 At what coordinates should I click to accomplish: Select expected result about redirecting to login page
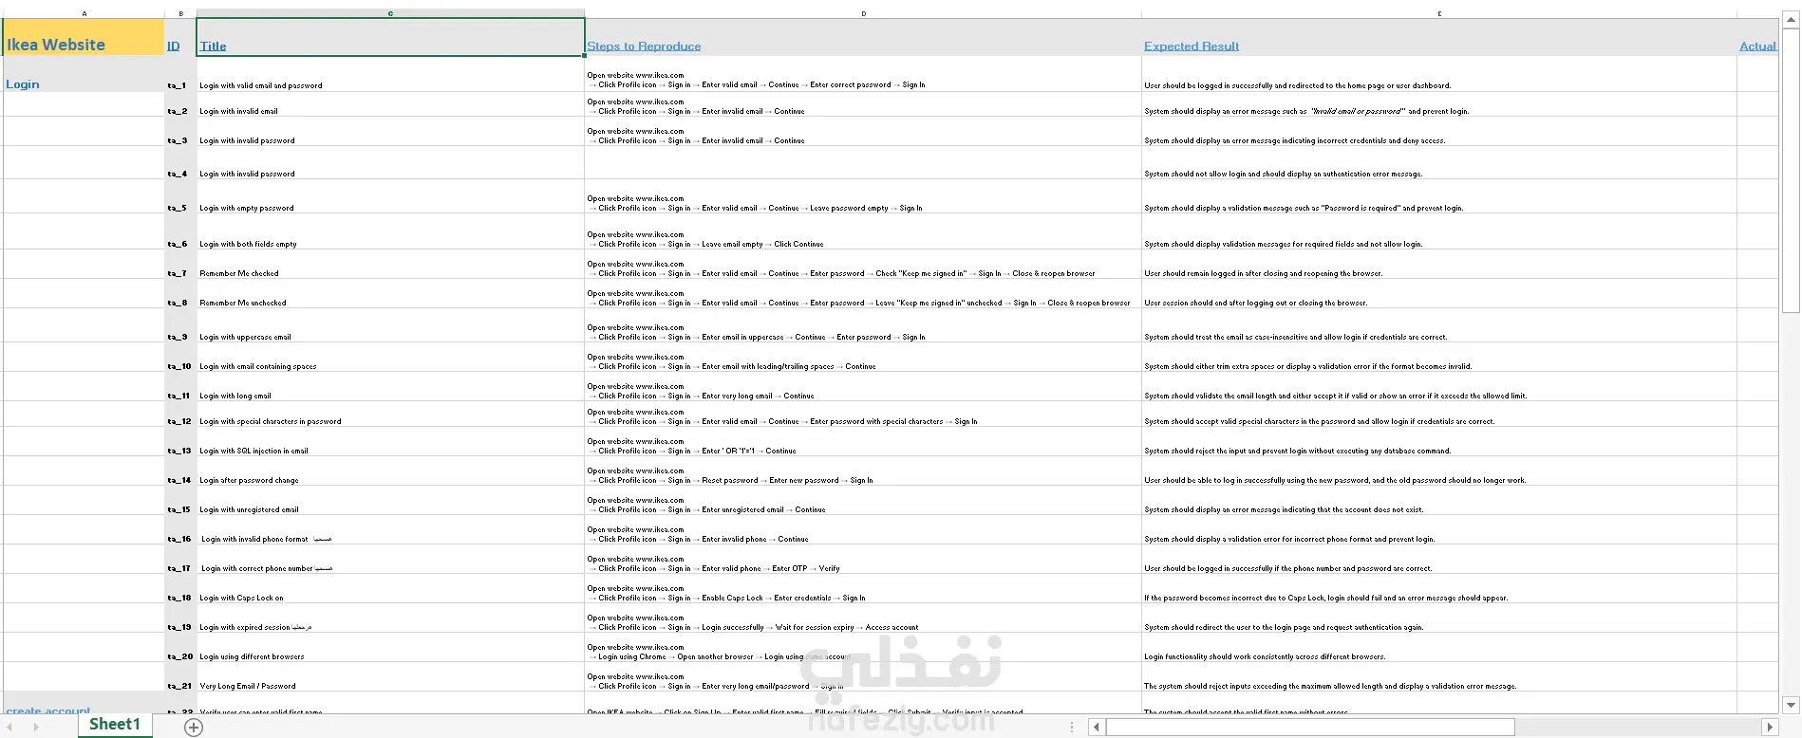(1439, 618)
